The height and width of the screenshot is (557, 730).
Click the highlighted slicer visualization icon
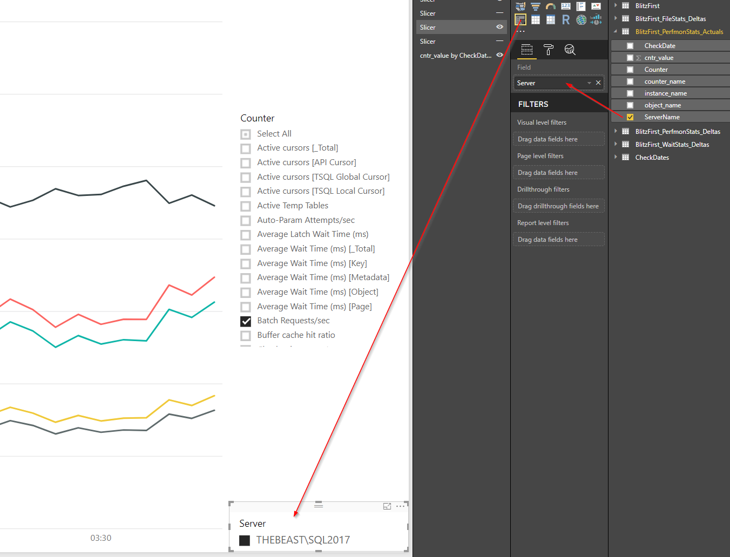point(521,20)
